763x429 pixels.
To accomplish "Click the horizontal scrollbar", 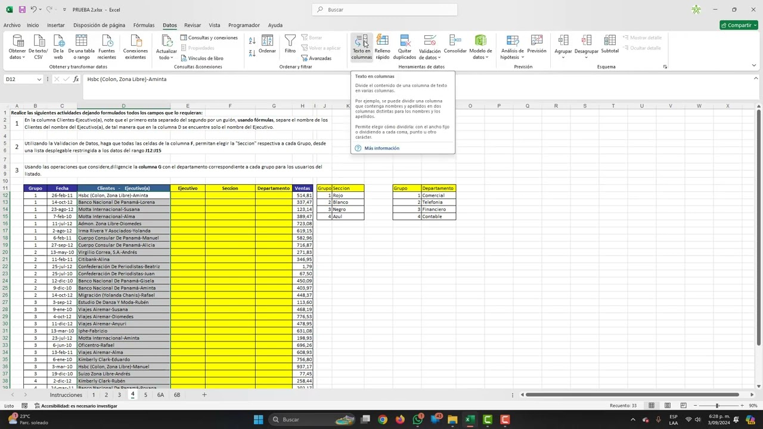I will tap(632, 394).
